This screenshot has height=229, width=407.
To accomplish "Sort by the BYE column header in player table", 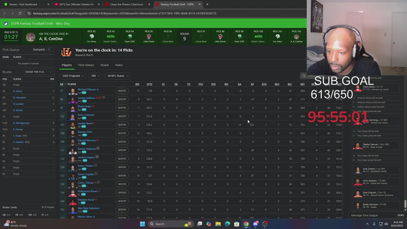I will point(137,84).
